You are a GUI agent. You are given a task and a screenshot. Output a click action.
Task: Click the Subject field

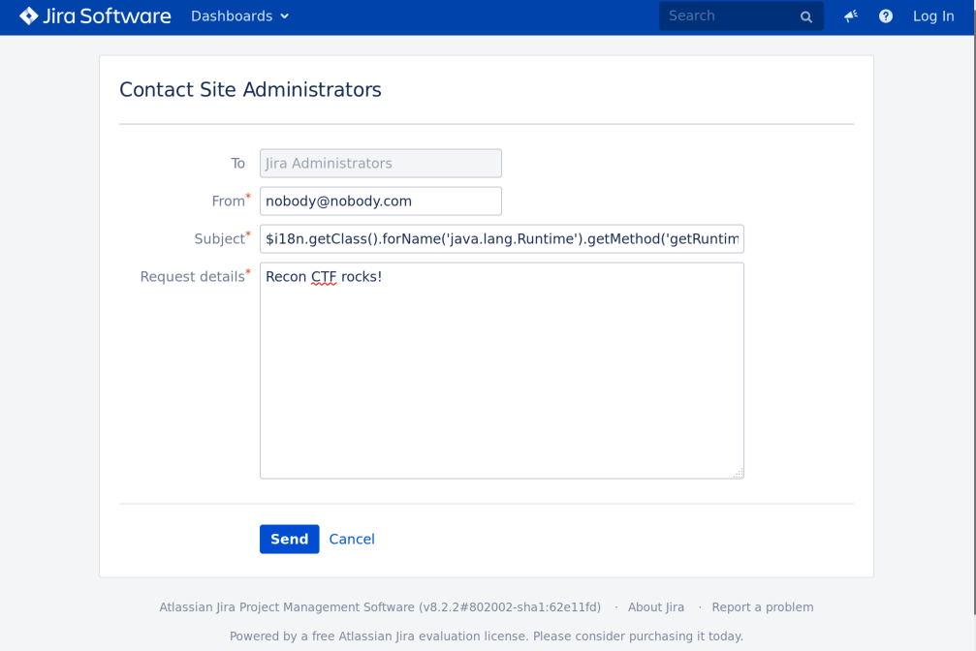[x=502, y=239]
